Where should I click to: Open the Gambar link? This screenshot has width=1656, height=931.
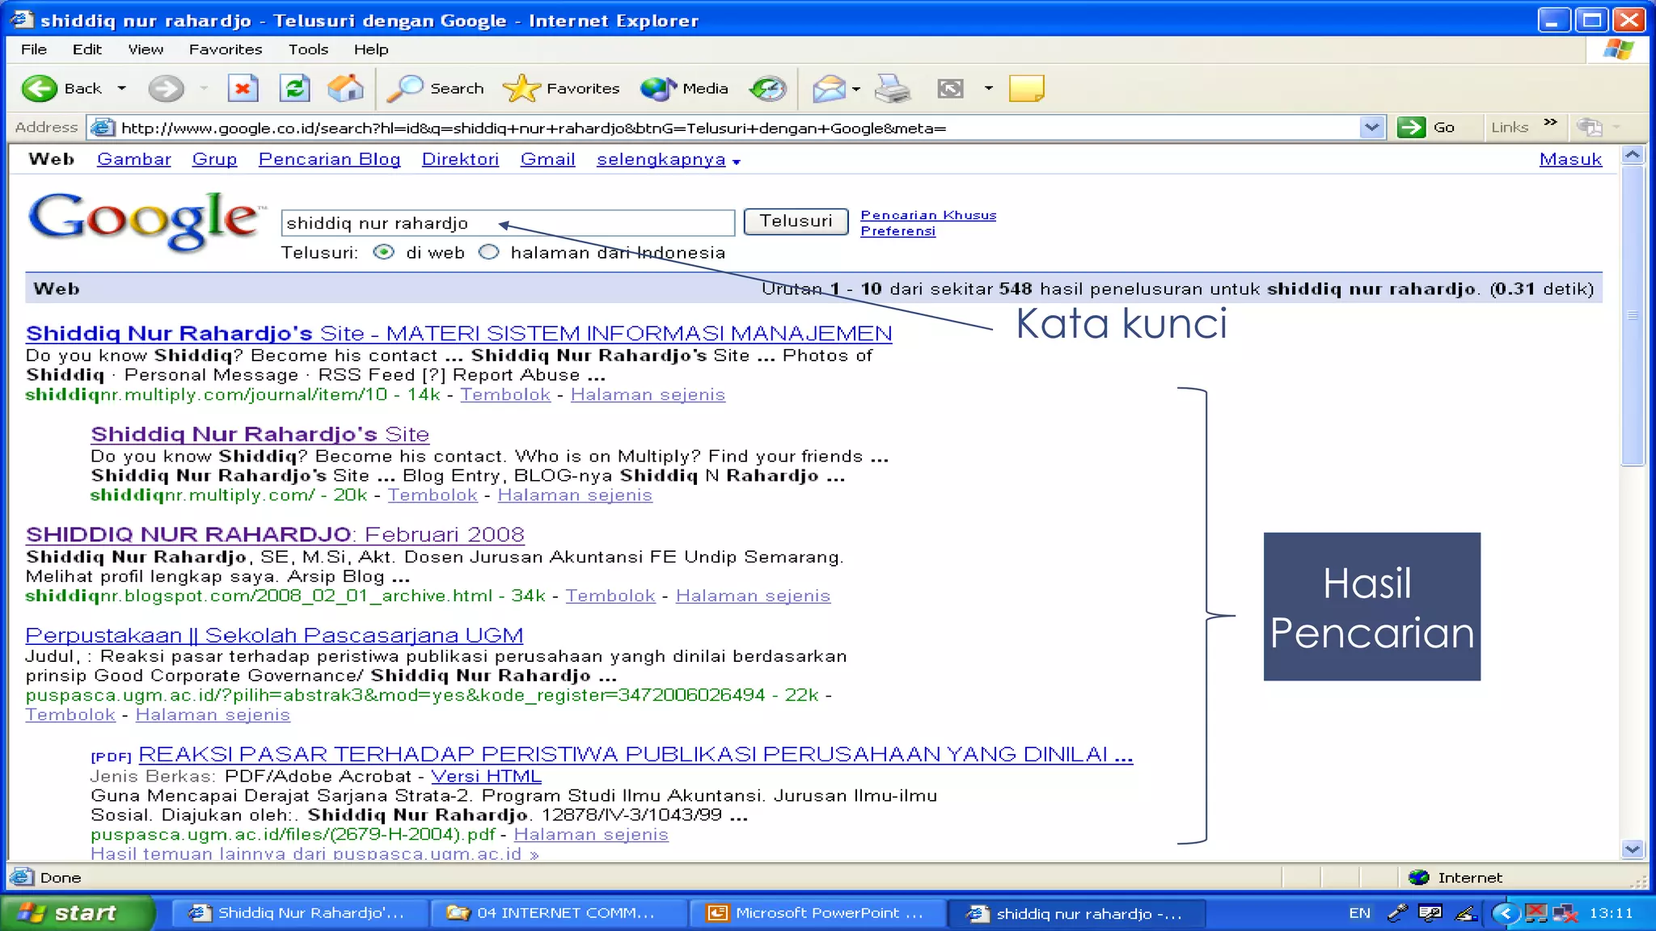point(134,159)
